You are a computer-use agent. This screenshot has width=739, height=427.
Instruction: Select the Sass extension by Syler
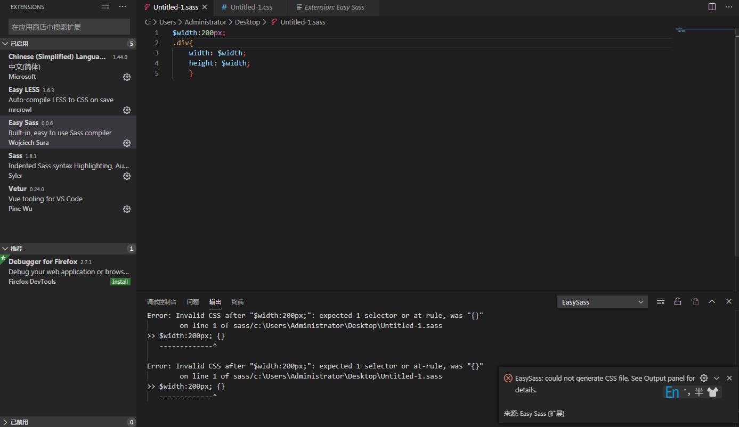(x=68, y=166)
